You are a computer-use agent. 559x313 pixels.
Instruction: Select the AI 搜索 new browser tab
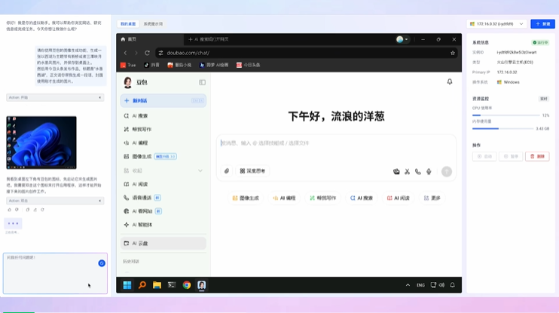click(209, 39)
